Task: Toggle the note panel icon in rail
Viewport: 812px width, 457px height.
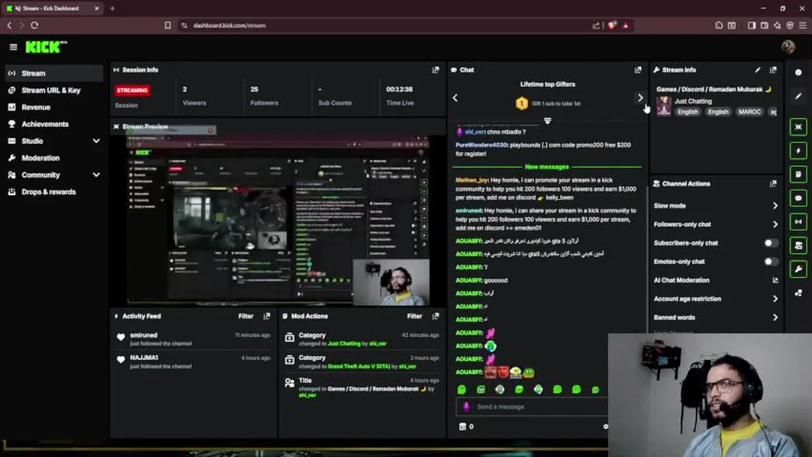Action: coord(799,174)
